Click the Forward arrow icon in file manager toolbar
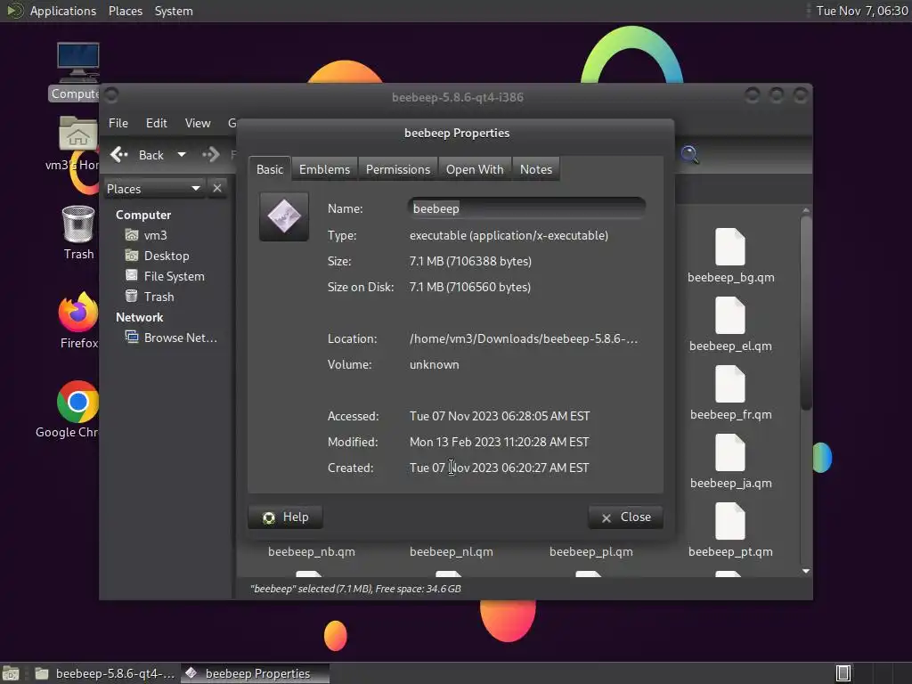This screenshot has width=912, height=684. [210, 154]
